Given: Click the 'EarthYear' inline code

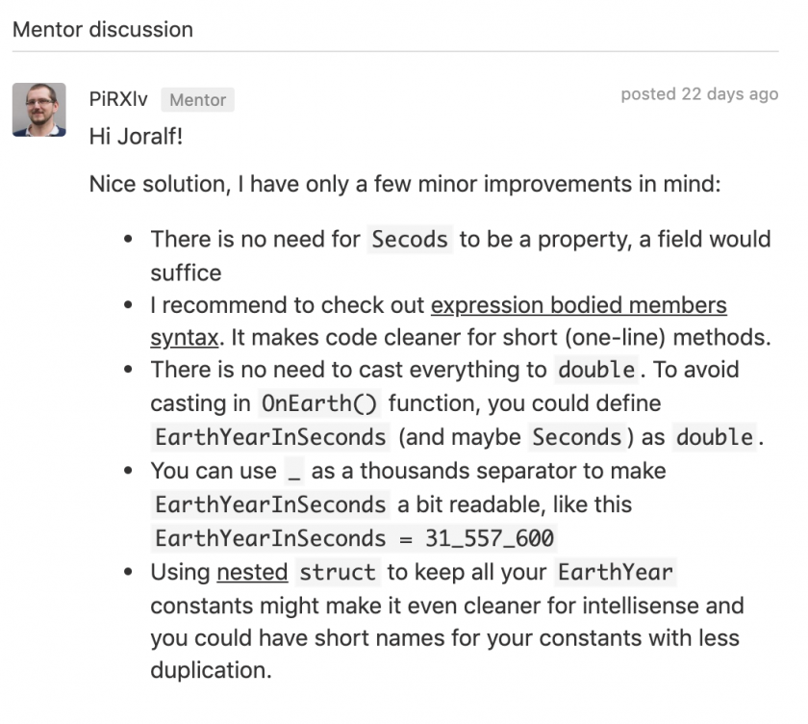Looking at the screenshot, I should coord(616,573).
